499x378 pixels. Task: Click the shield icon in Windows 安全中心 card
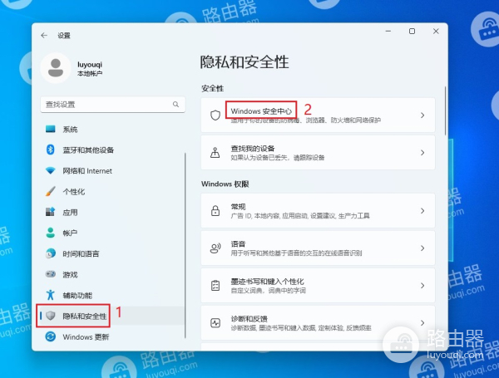coord(215,115)
